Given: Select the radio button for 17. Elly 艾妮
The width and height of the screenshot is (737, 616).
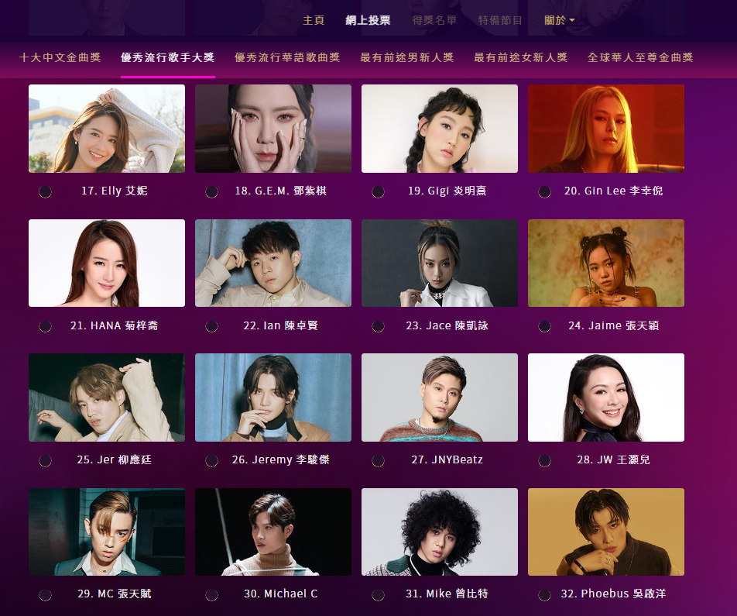Looking at the screenshot, I should pyautogui.click(x=45, y=191).
